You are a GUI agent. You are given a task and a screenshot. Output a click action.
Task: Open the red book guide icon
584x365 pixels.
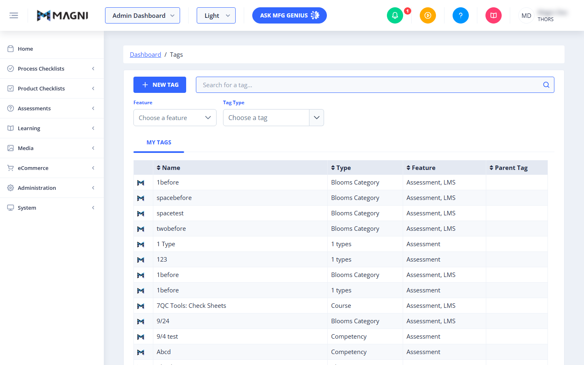pyautogui.click(x=494, y=15)
